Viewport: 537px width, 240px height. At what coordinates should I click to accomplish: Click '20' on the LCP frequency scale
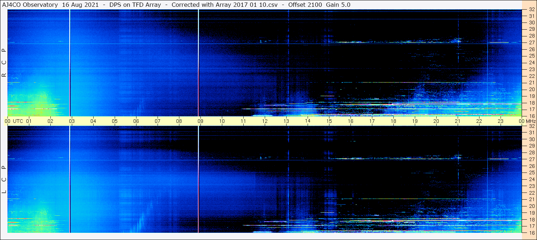(531, 206)
